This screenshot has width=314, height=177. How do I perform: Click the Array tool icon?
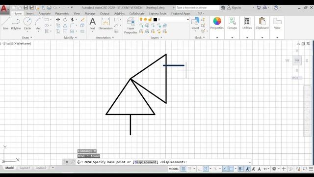coord(72,31)
